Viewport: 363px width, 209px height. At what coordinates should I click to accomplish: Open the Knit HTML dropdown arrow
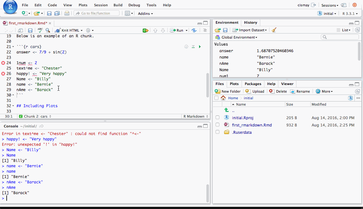pyautogui.click(x=81, y=30)
